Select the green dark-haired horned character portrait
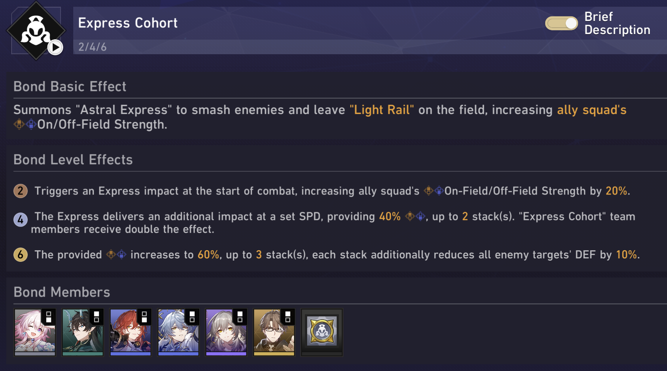This screenshot has width=667, height=371. pyautogui.click(x=83, y=332)
